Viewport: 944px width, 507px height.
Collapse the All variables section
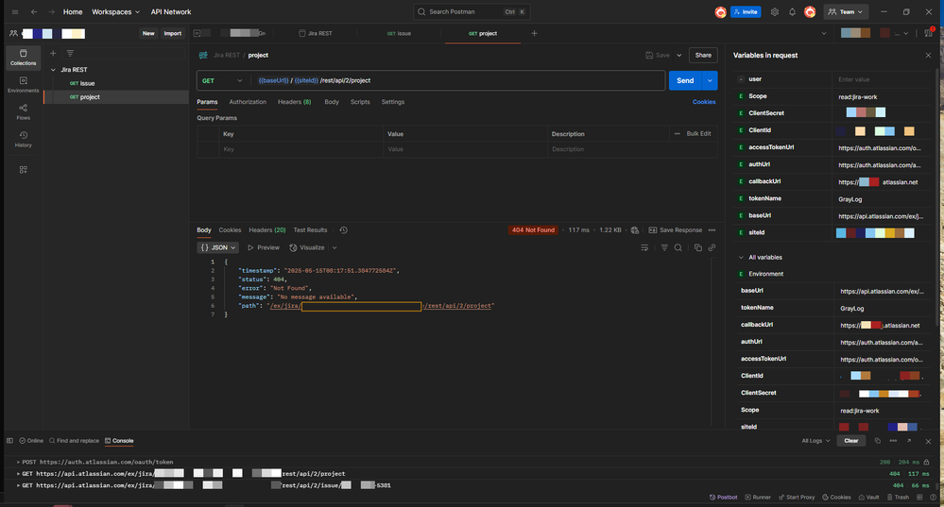tap(741, 258)
